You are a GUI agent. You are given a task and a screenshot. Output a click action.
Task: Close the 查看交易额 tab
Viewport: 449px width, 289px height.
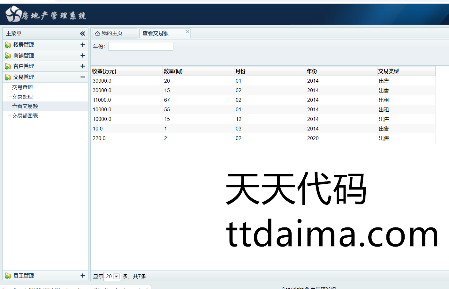(x=187, y=32)
